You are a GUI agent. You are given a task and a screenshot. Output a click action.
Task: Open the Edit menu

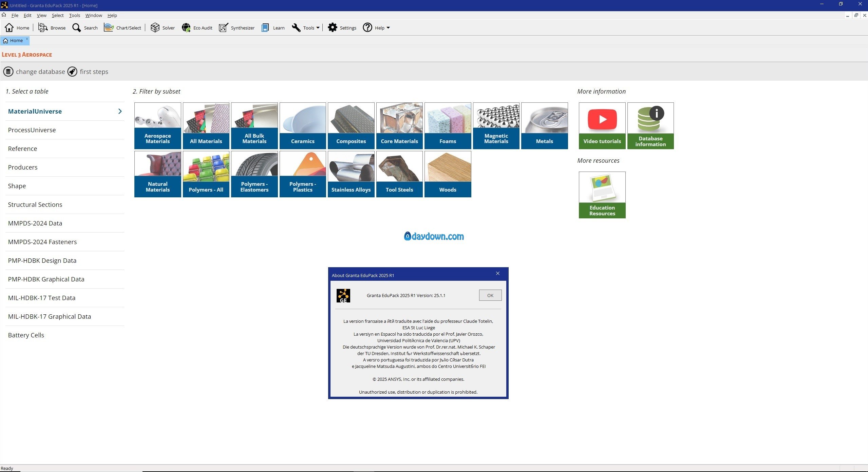pyautogui.click(x=27, y=15)
